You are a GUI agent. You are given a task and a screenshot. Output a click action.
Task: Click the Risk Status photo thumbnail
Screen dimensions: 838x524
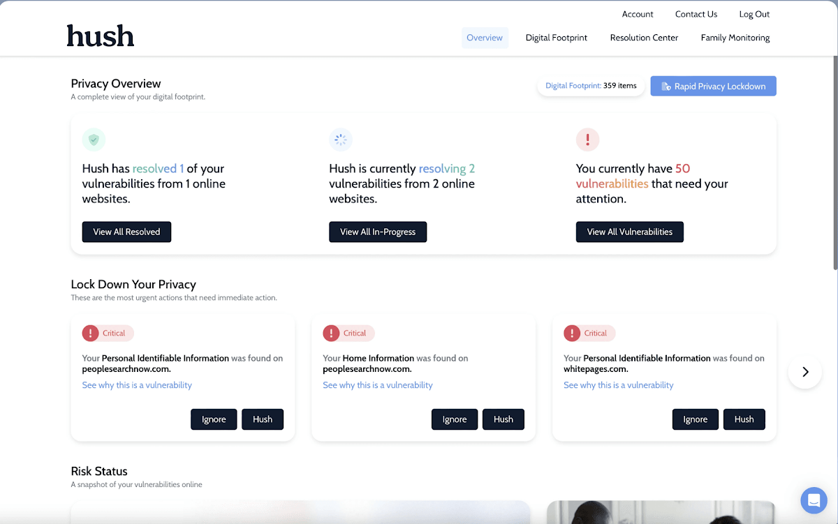point(661,512)
